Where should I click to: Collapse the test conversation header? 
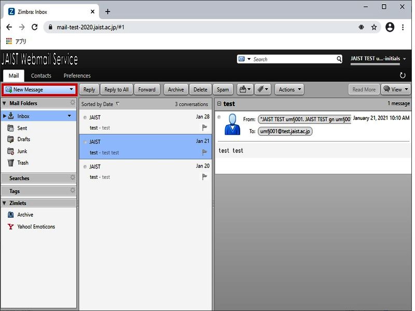click(x=219, y=104)
